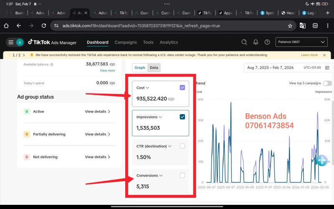Viewport: 334px width, 209px height.
Task: Open the hamburger navigation menu
Action: (x=11, y=42)
